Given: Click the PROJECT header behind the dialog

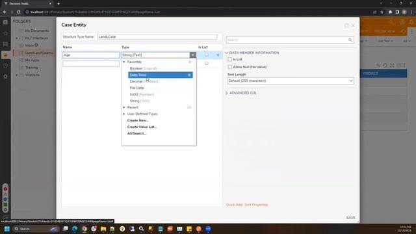Looking at the screenshot, I should click(370, 73).
